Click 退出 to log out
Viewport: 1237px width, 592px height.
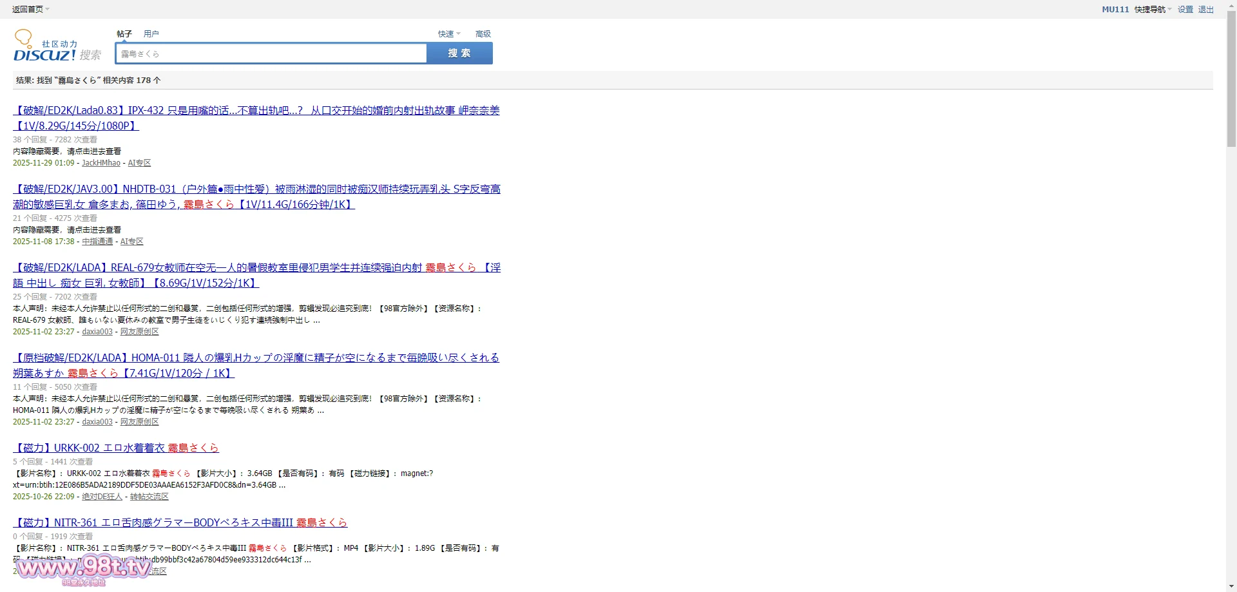(1205, 9)
